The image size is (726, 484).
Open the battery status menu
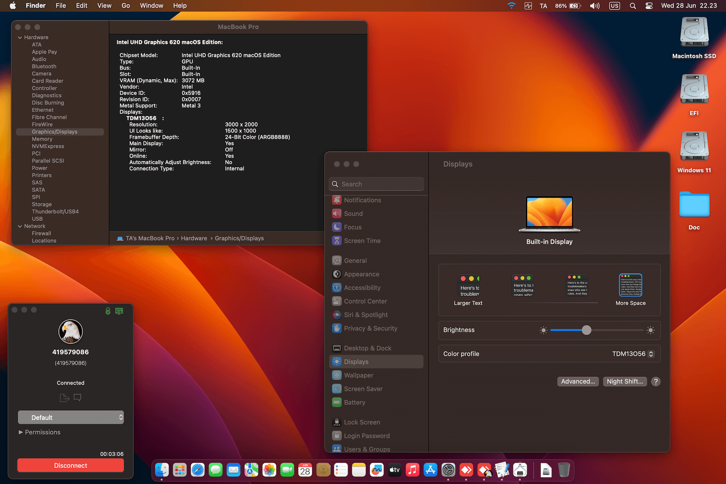coord(568,6)
